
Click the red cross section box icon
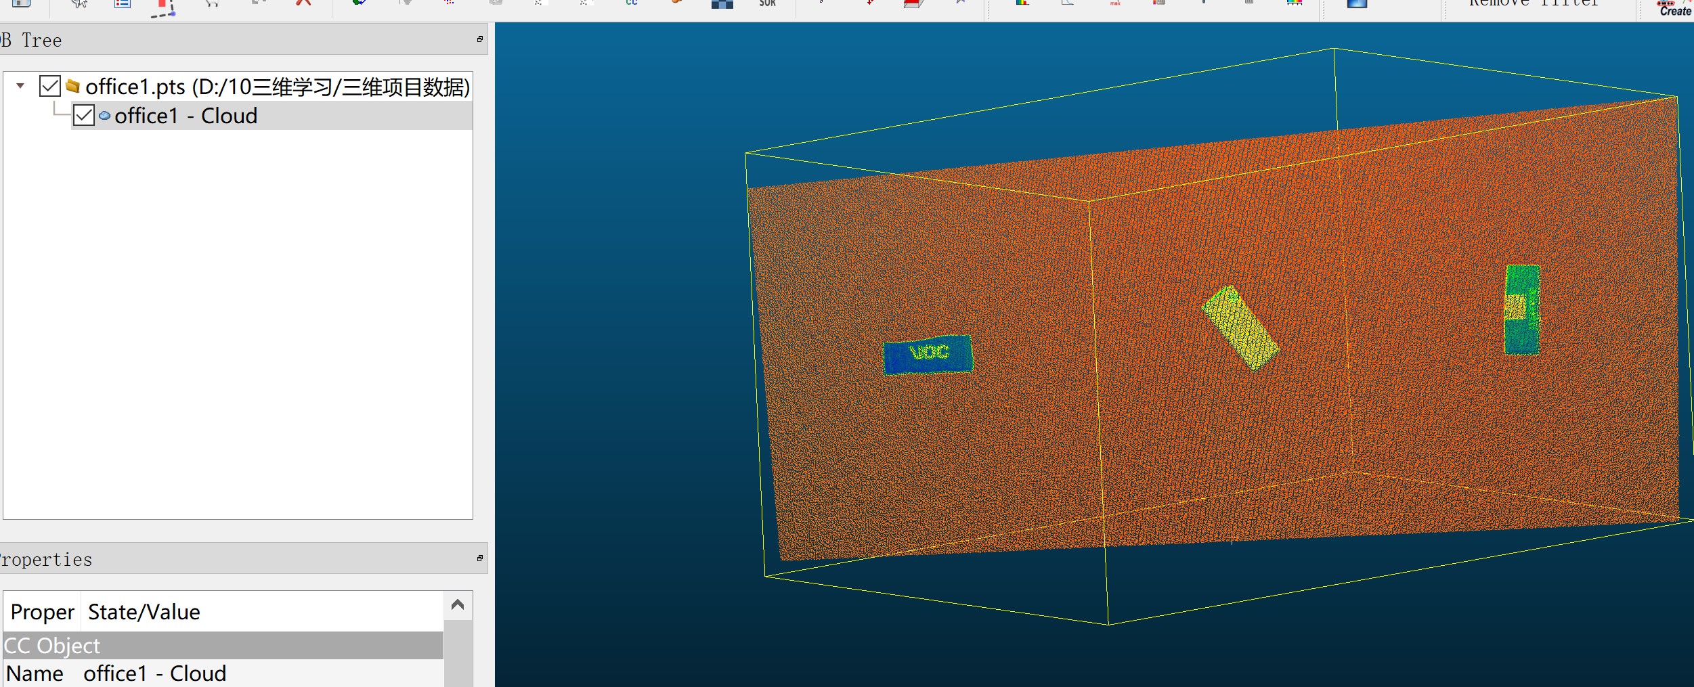point(914,3)
